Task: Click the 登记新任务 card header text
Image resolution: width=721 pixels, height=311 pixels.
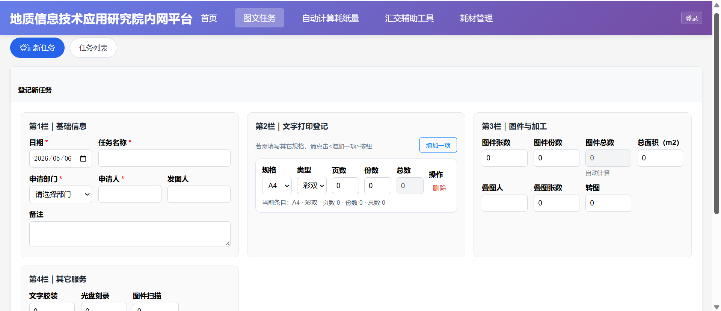Action: [x=35, y=90]
